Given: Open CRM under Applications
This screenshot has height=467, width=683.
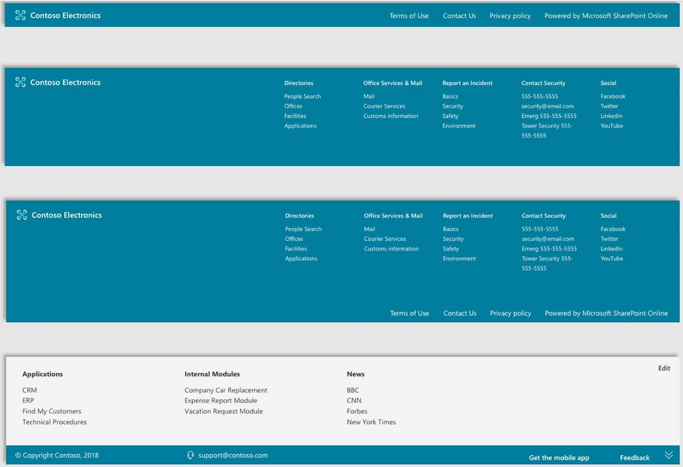Looking at the screenshot, I should click(x=30, y=390).
